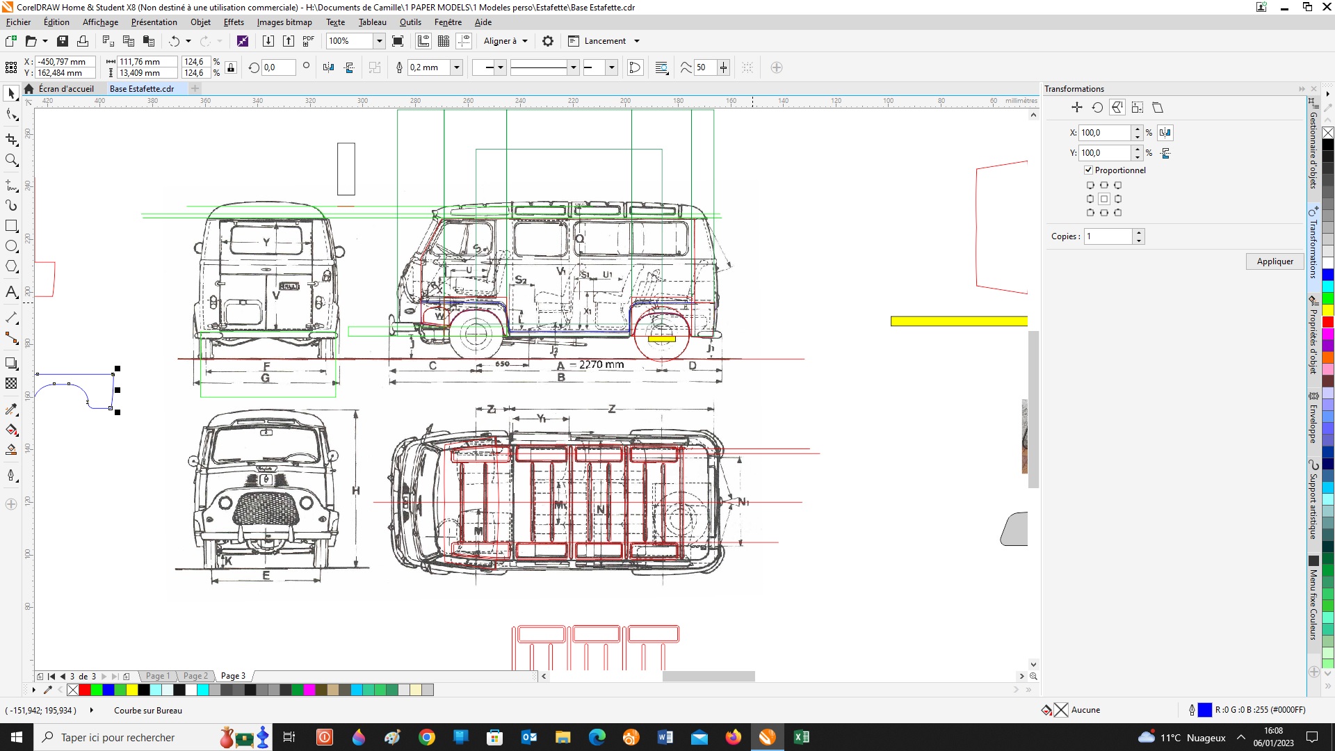The image size is (1335, 751).
Task: Select the Text tool in the toolbox
Action: [x=11, y=292]
